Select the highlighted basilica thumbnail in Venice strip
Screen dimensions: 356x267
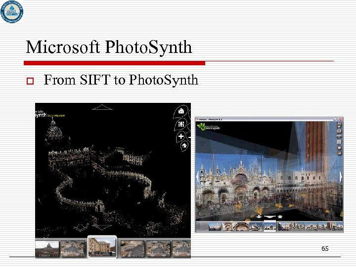(270, 226)
